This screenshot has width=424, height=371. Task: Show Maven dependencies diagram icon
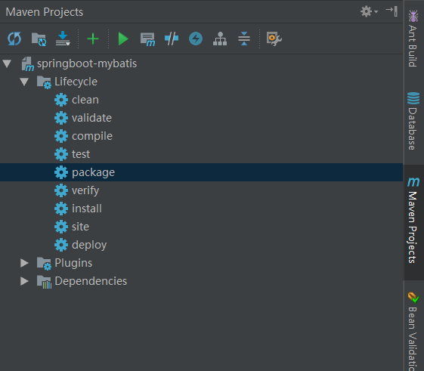[220, 39]
